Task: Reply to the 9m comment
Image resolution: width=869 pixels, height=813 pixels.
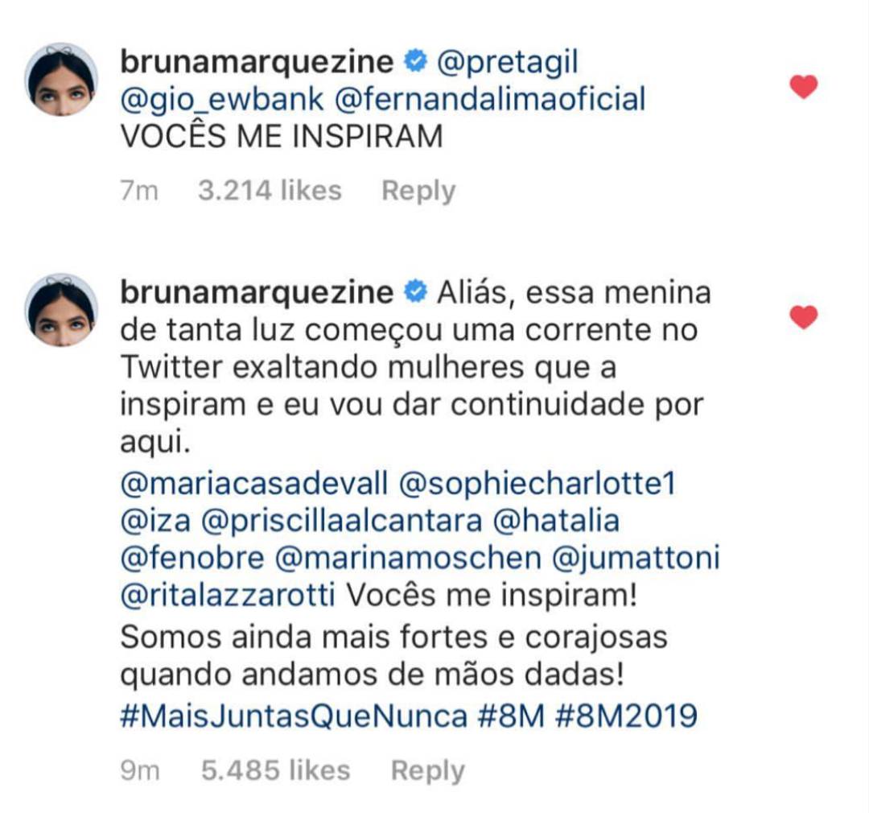Action: click(427, 770)
